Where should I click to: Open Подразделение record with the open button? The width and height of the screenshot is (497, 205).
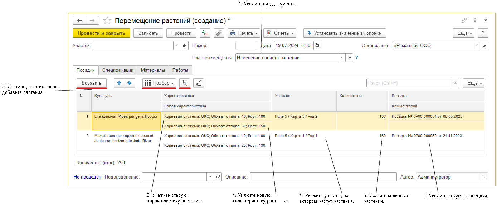point(218,177)
